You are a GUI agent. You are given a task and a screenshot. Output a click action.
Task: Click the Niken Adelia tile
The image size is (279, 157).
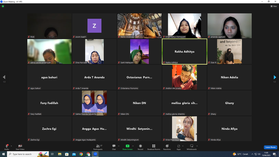[230, 77]
